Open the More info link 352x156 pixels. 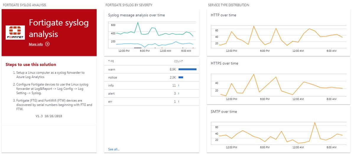[x=36, y=44]
